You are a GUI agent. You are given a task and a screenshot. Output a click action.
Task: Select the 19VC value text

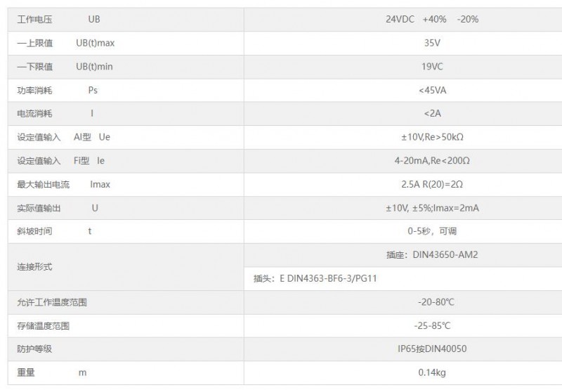pos(432,67)
